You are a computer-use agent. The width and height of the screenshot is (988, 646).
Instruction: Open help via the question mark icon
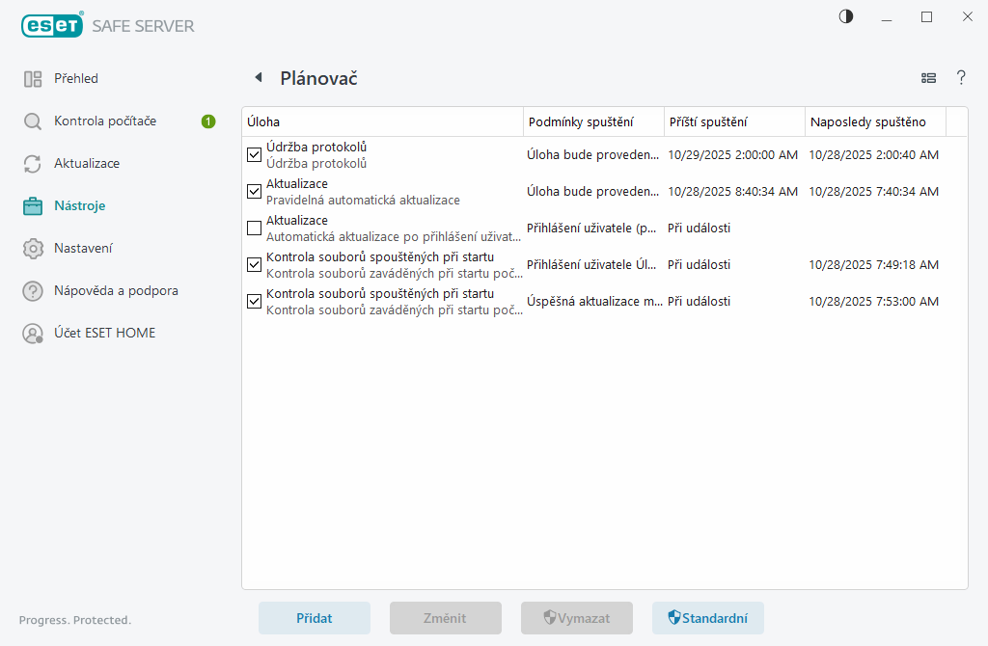point(961,78)
